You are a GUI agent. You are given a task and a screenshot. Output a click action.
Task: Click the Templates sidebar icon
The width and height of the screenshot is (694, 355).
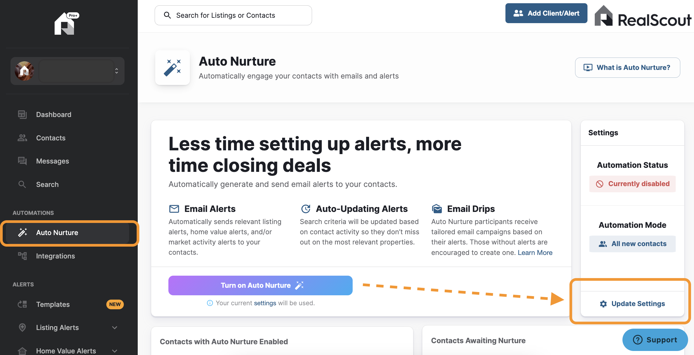22,304
